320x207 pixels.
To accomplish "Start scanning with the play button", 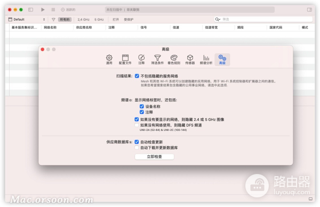I will tap(43, 10).
